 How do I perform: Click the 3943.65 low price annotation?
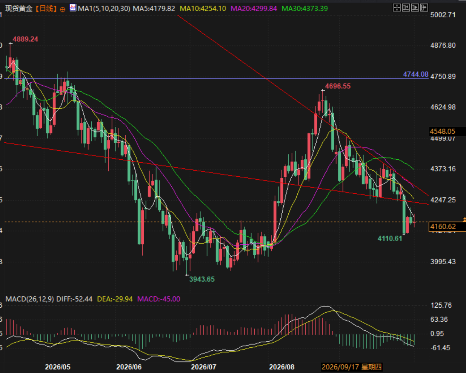point(202,279)
